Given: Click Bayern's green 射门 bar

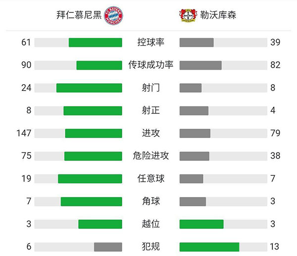Looking at the screenshot, I should (89, 88).
